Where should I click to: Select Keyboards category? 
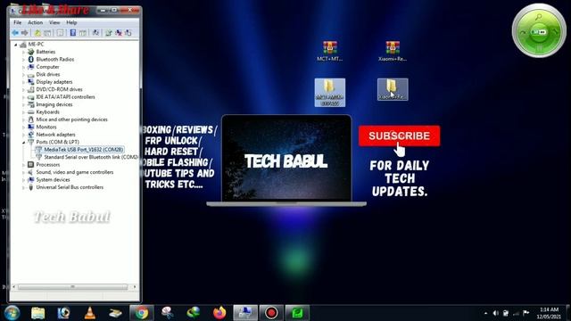(47, 112)
